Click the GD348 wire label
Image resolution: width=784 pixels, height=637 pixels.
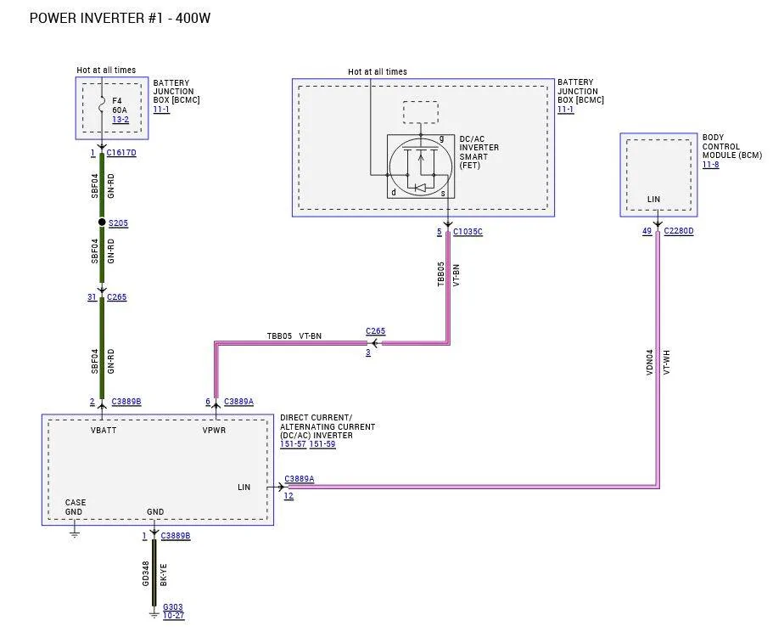(x=145, y=573)
